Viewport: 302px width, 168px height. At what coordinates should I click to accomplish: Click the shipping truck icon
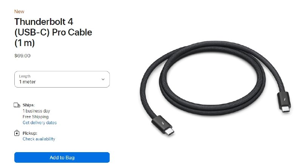tap(17, 105)
